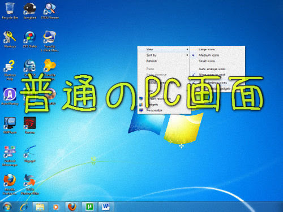Open Windows Media Player on taskbar
This screenshot has width=283, height=212.
coord(55,207)
